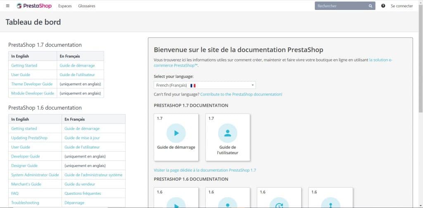Open 1.7 'User Guide' English link
The width and height of the screenshot is (423, 208).
coord(21,74)
